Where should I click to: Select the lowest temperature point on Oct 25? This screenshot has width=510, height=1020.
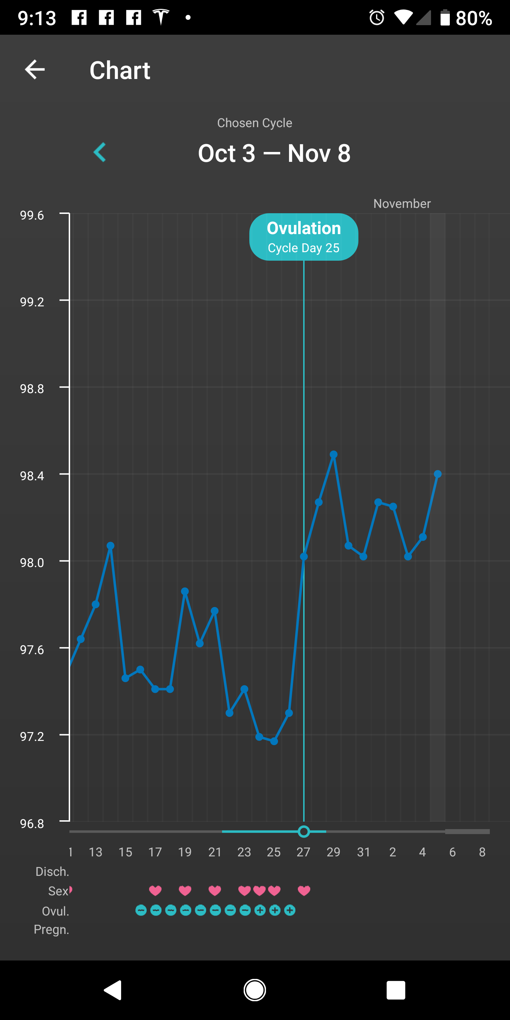(x=274, y=741)
